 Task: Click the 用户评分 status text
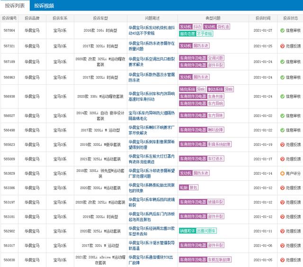(x=293, y=173)
